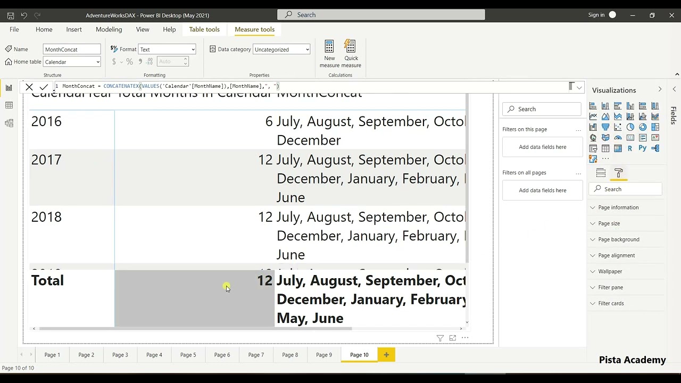Screen dimensions: 681x383
Task: Open the File menu
Action: (x=14, y=30)
